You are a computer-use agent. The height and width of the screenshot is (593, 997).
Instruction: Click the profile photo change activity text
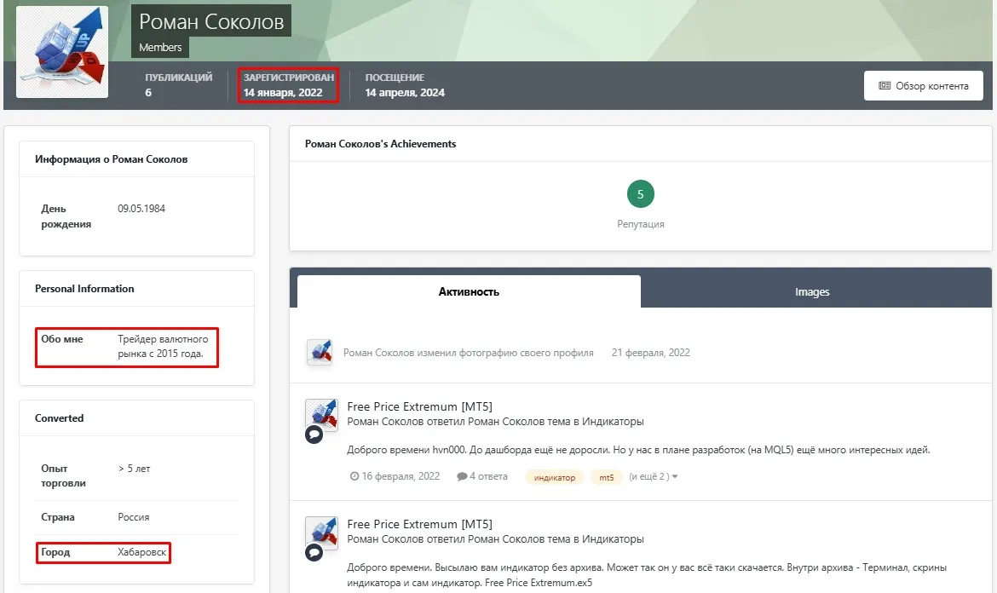coord(469,353)
